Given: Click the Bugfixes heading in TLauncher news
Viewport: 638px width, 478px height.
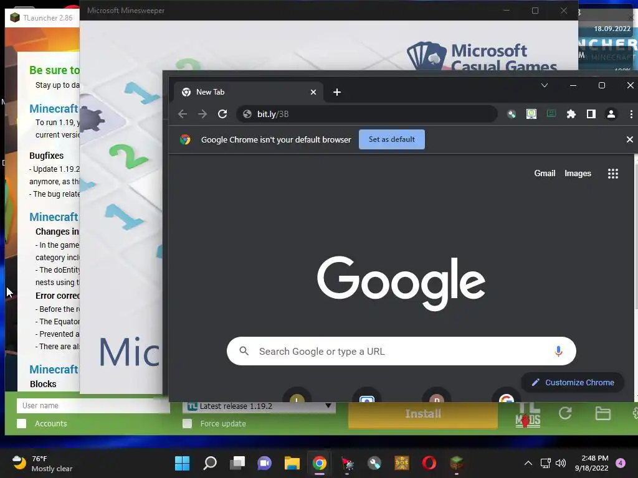Looking at the screenshot, I should pyautogui.click(x=46, y=156).
